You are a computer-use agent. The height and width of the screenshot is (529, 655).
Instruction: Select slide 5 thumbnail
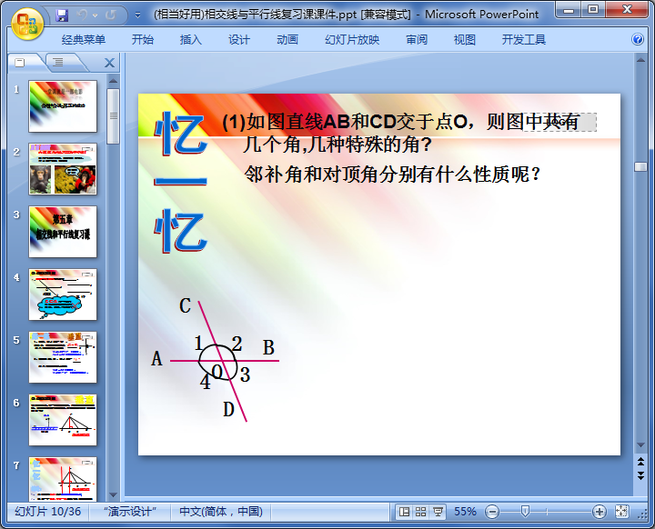pos(63,357)
